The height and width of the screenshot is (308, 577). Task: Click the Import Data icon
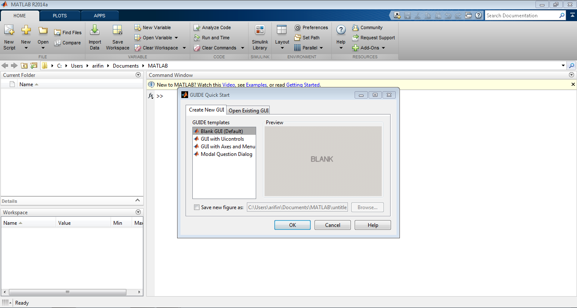click(95, 30)
